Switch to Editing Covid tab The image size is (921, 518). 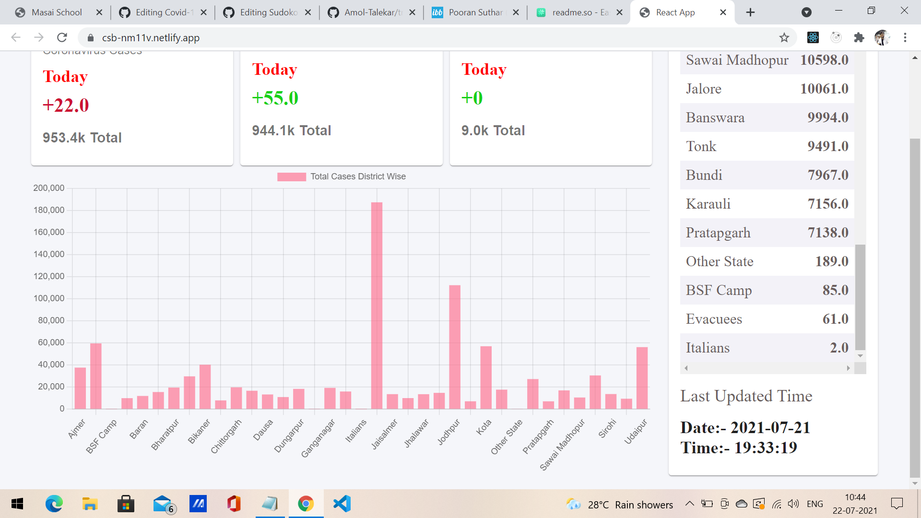pos(163,12)
